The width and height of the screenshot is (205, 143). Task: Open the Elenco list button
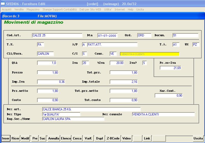[66, 138]
